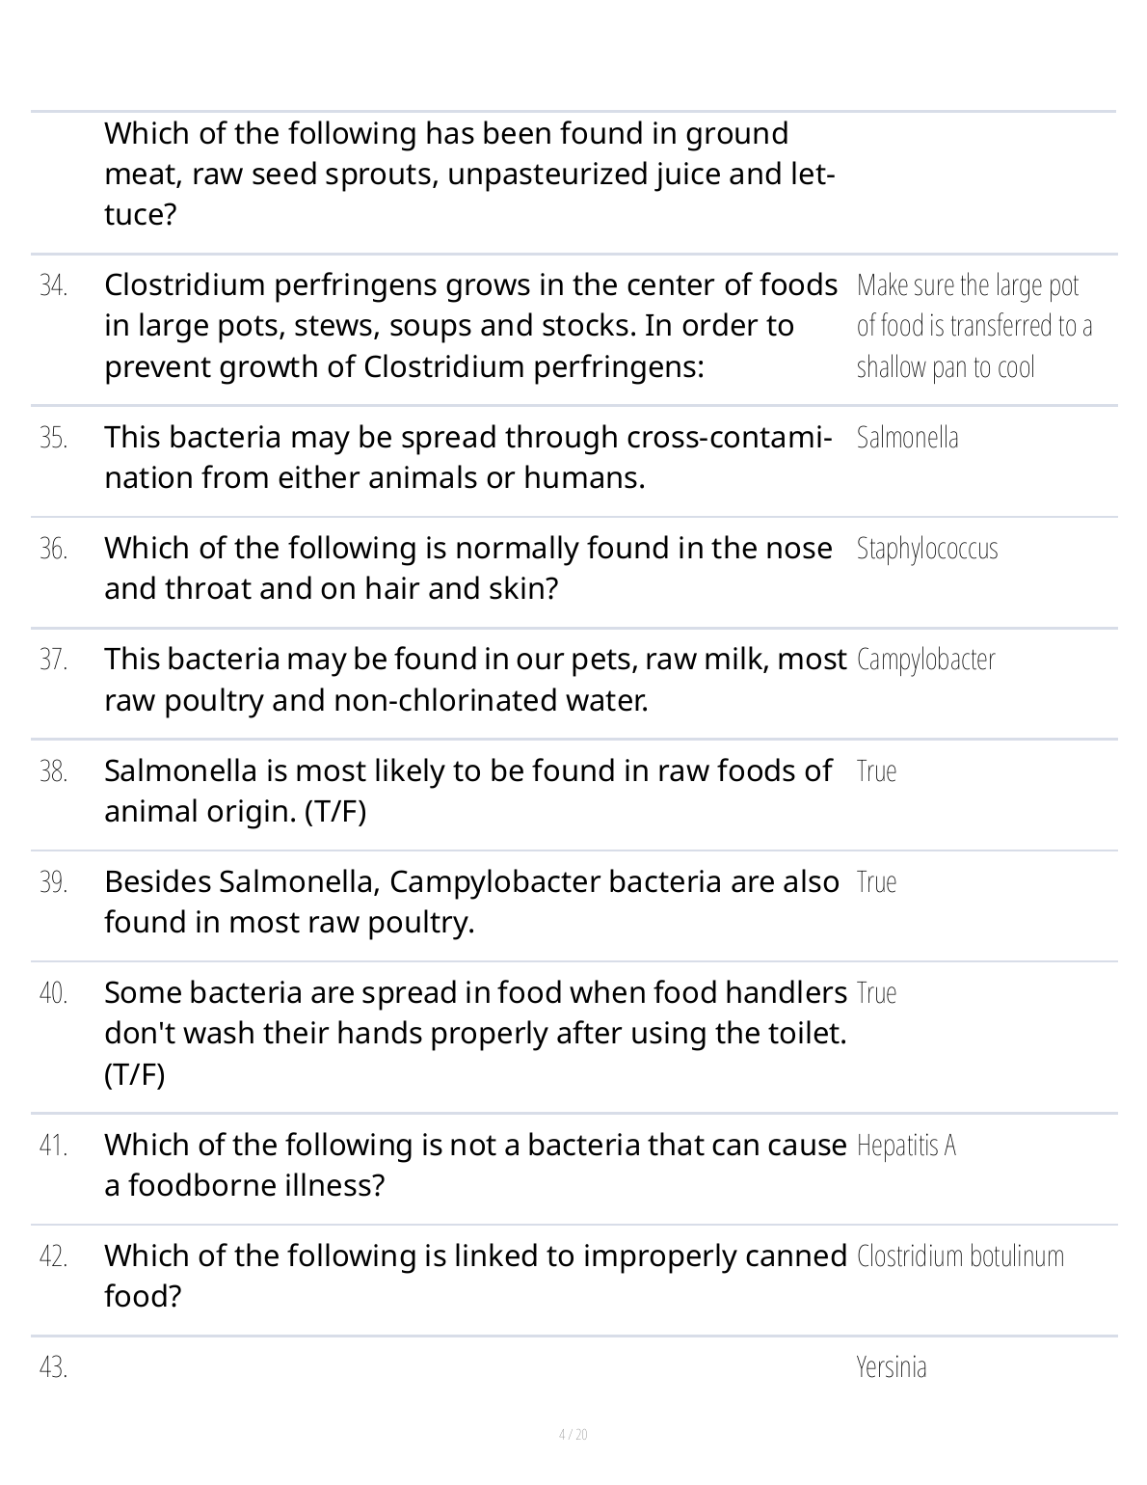Viewport: 1147px width, 1485px height.
Task: Click the nose and throat question
Action: pos(468,568)
